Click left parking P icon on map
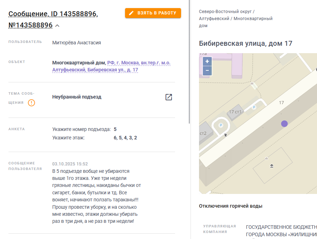Image resolution: width=317 pixels, height=239 pixels. click(221, 125)
